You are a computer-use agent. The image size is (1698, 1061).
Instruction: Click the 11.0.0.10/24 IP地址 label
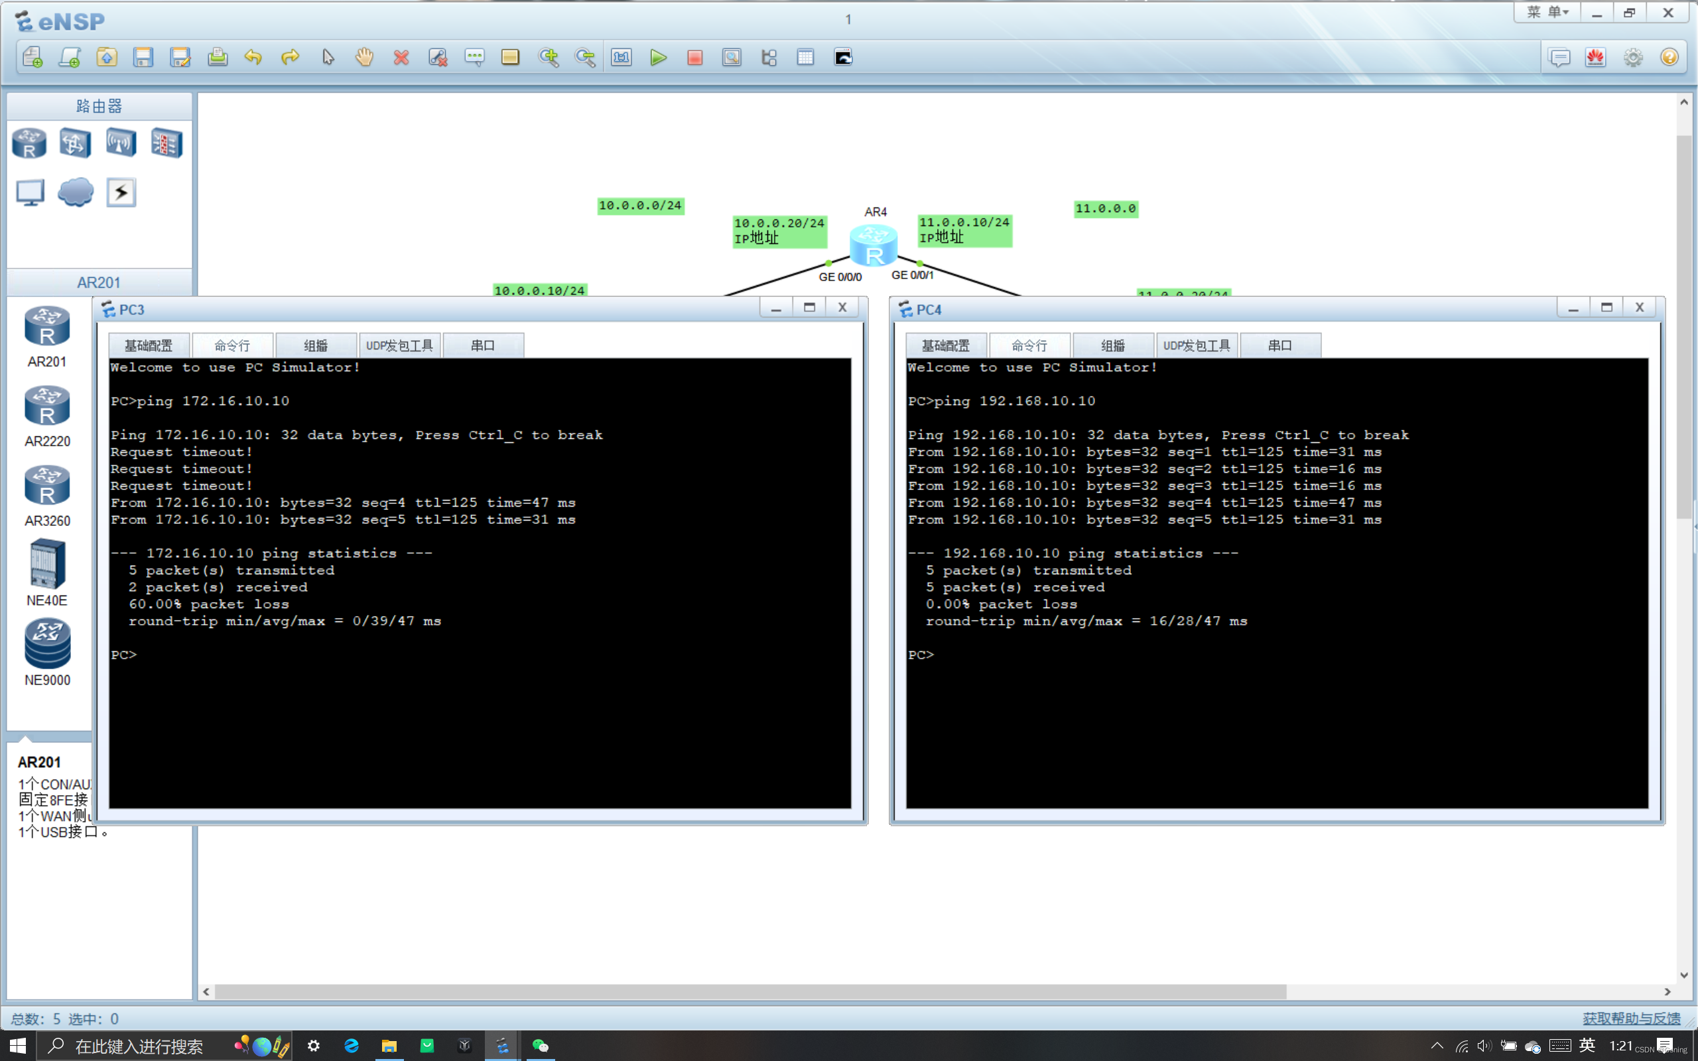coord(965,230)
